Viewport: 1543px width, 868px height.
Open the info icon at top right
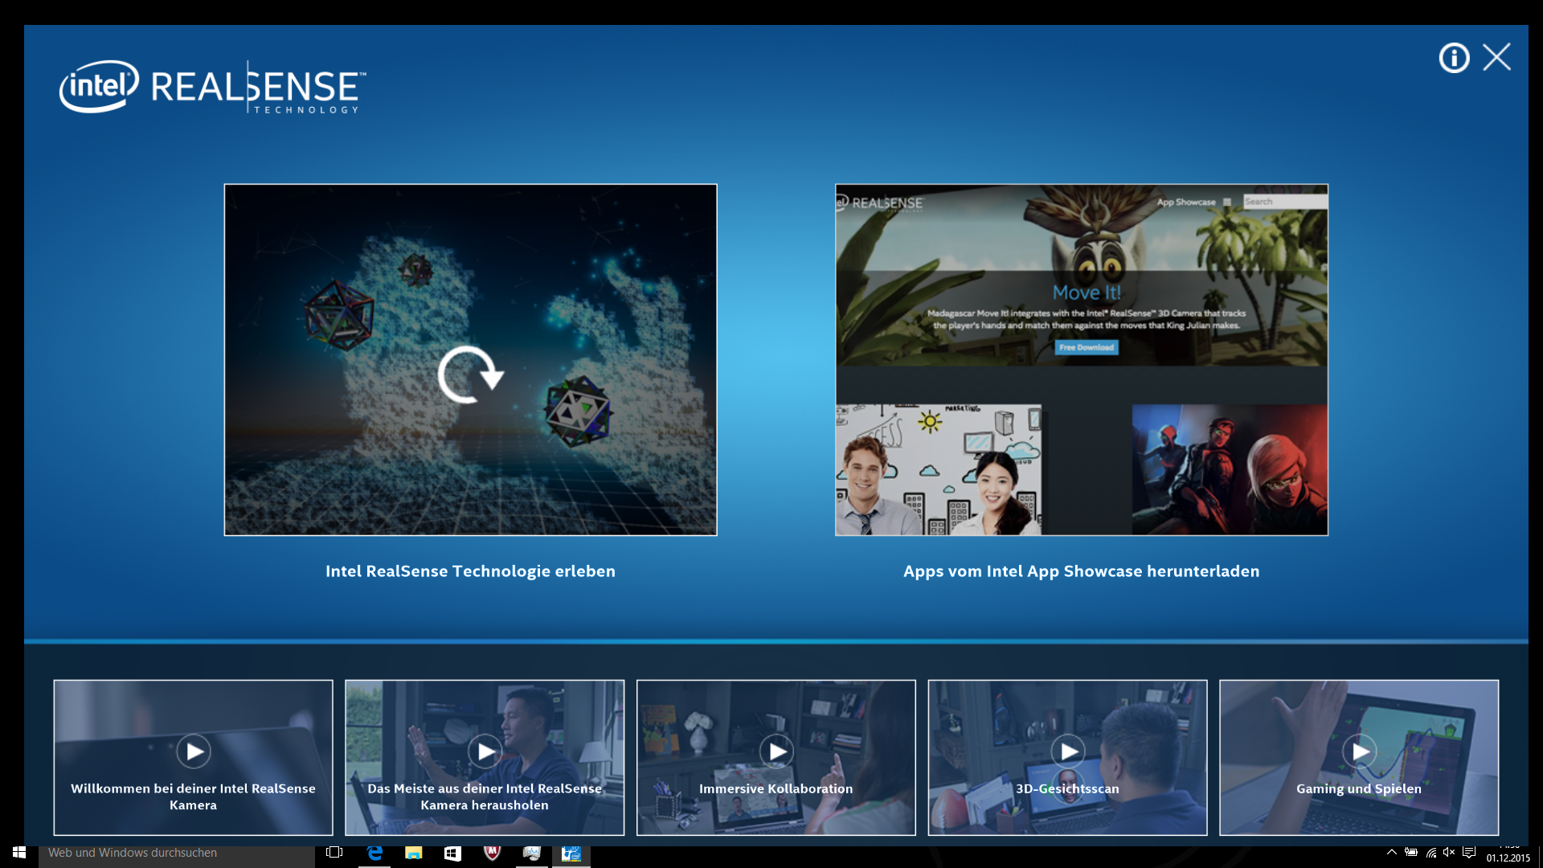(1453, 58)
